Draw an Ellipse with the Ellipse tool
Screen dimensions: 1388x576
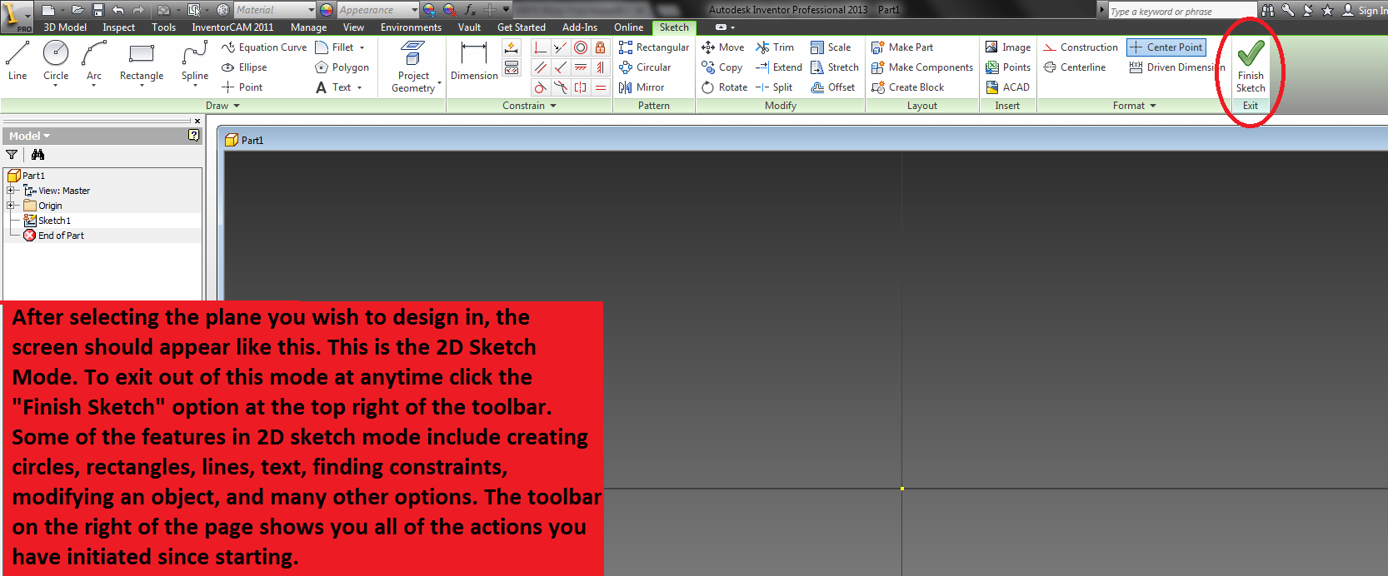244,67
